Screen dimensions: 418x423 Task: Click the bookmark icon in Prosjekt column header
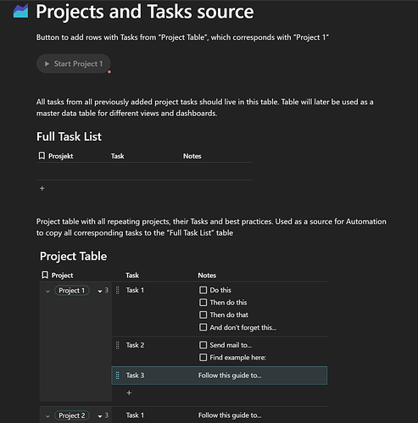click(42, 156)
